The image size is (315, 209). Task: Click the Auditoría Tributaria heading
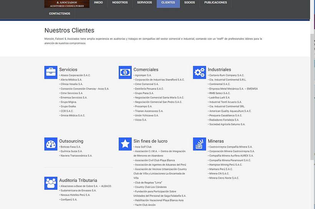click(x=78, y=180)
